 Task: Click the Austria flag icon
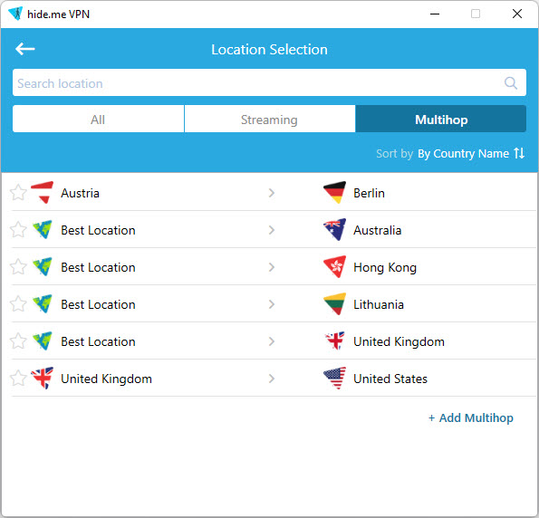[x=43, y=193]
